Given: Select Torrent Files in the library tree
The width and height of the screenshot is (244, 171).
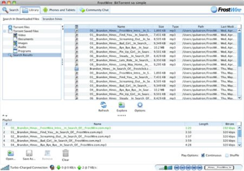Looking at the screenshot, I should tap(21, 27).
